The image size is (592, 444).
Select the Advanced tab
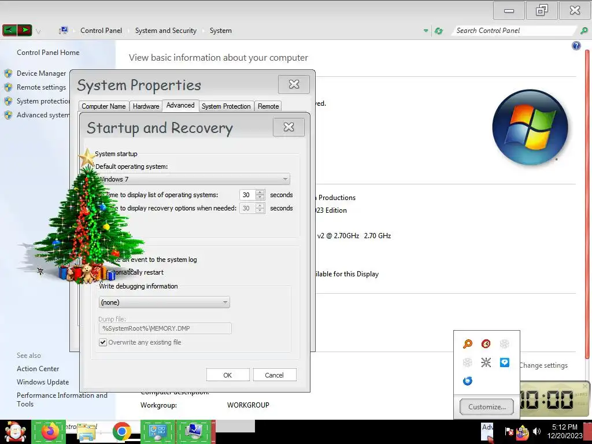pos(180,105)
